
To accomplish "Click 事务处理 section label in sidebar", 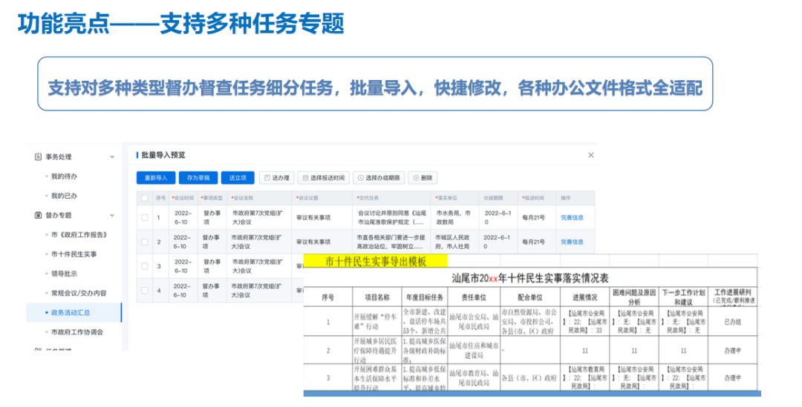I will pos(59,156).
